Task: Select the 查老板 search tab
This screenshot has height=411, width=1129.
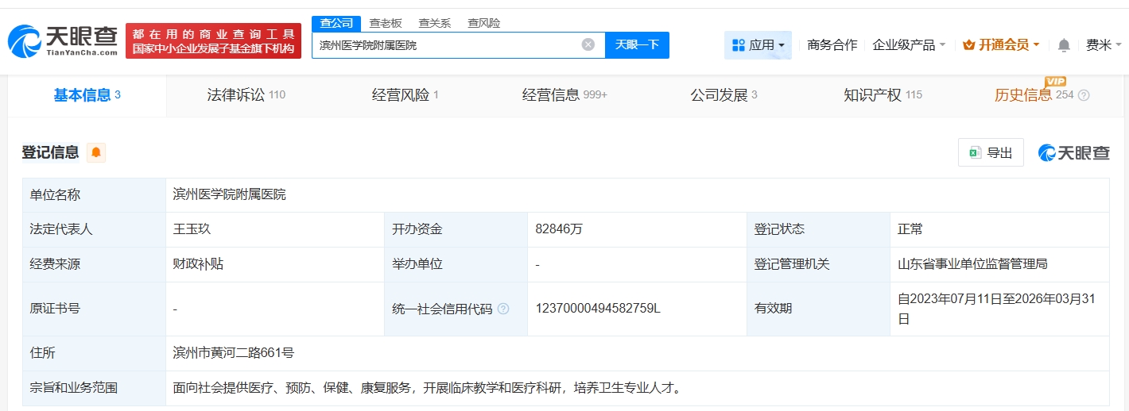Action: pyautogui.click(x=386, y=23)
